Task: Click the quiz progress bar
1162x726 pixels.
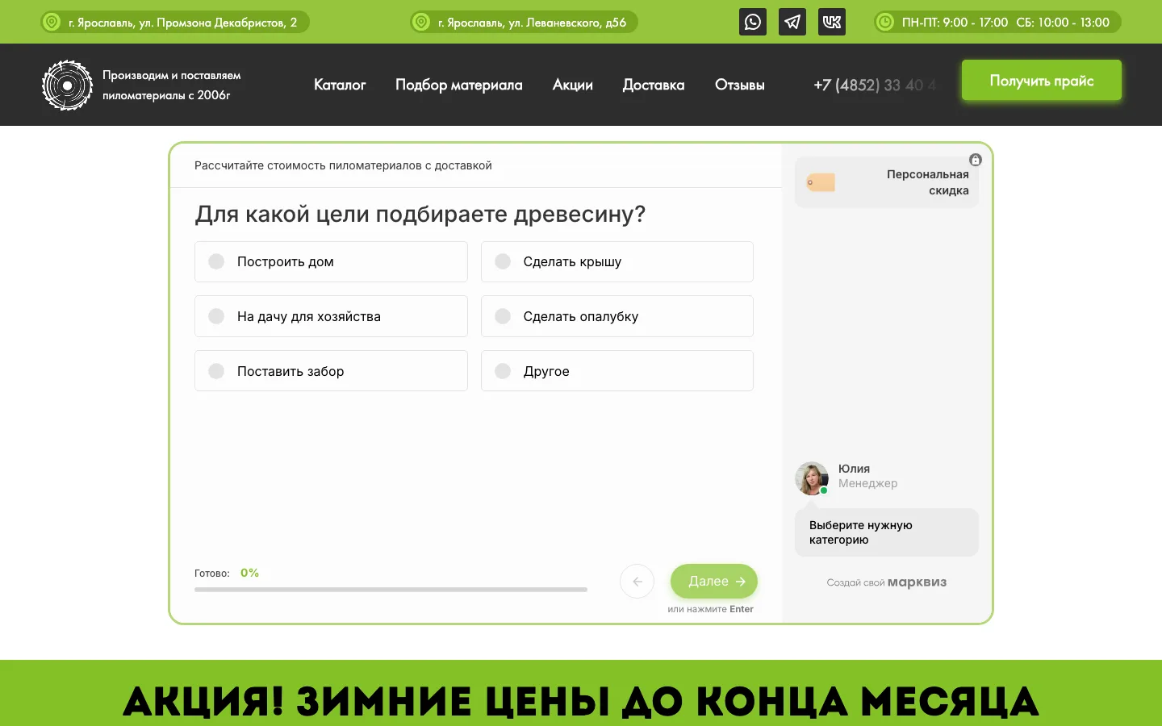Action: [x=391, y=590]
